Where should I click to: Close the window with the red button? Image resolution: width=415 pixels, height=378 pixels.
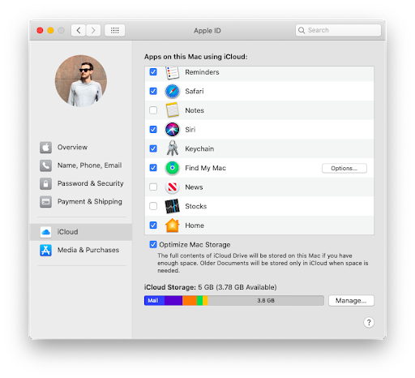40,30
